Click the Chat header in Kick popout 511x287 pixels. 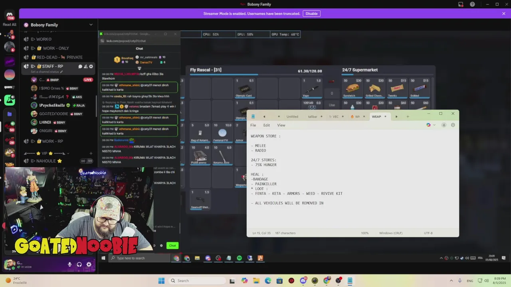pyautogui.click(x=139, y=49)
